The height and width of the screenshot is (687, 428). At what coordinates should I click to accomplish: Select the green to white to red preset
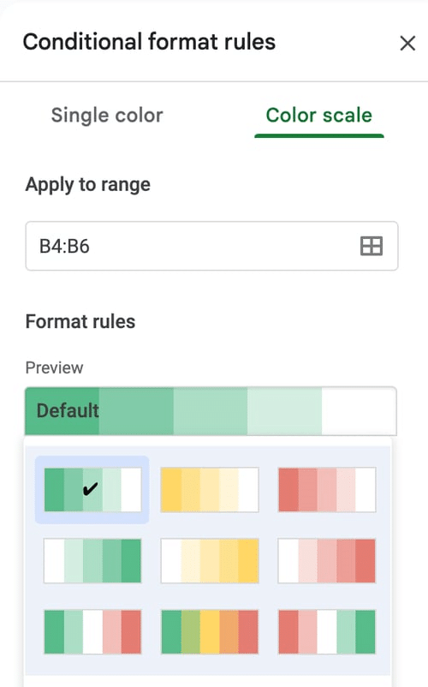click(92, 632)
